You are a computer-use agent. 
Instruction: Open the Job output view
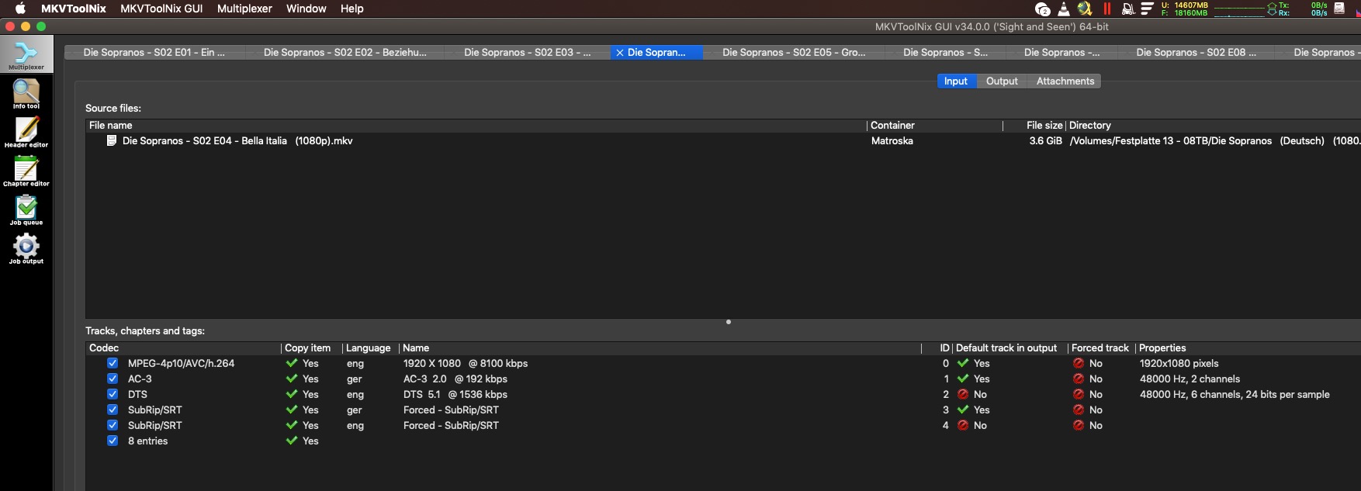click(x=26, y=248)
